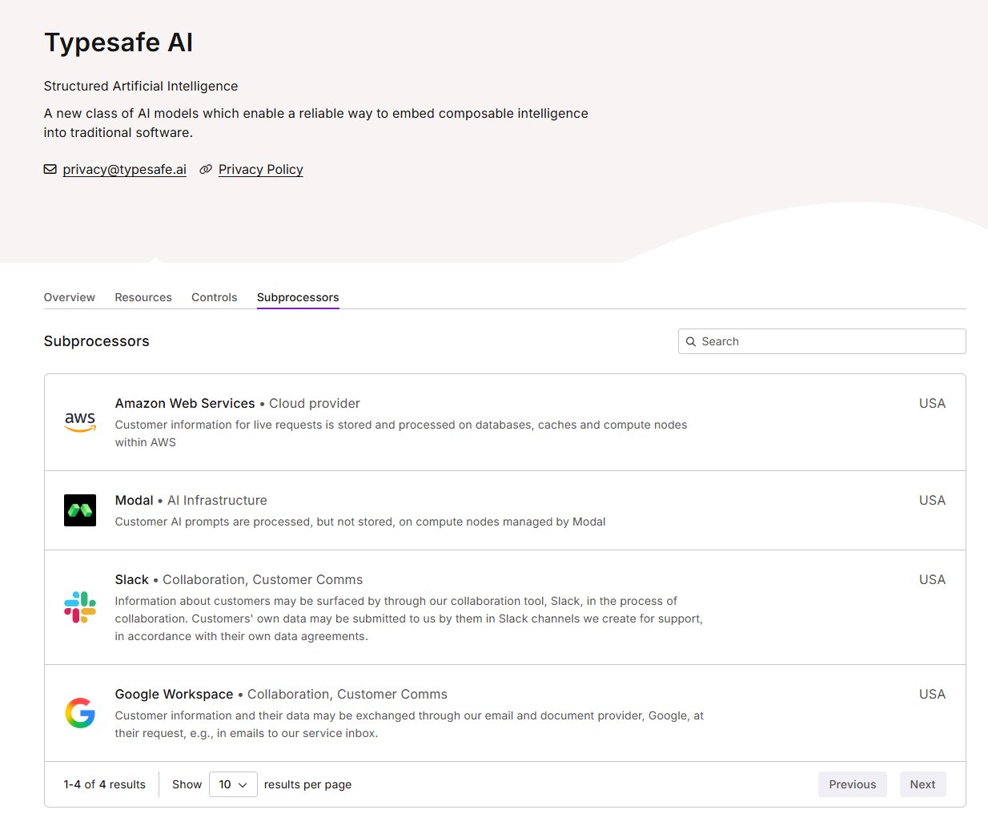
Task: Click the Structured Artificial Intelligence tagline
Action: pos(141,86)
